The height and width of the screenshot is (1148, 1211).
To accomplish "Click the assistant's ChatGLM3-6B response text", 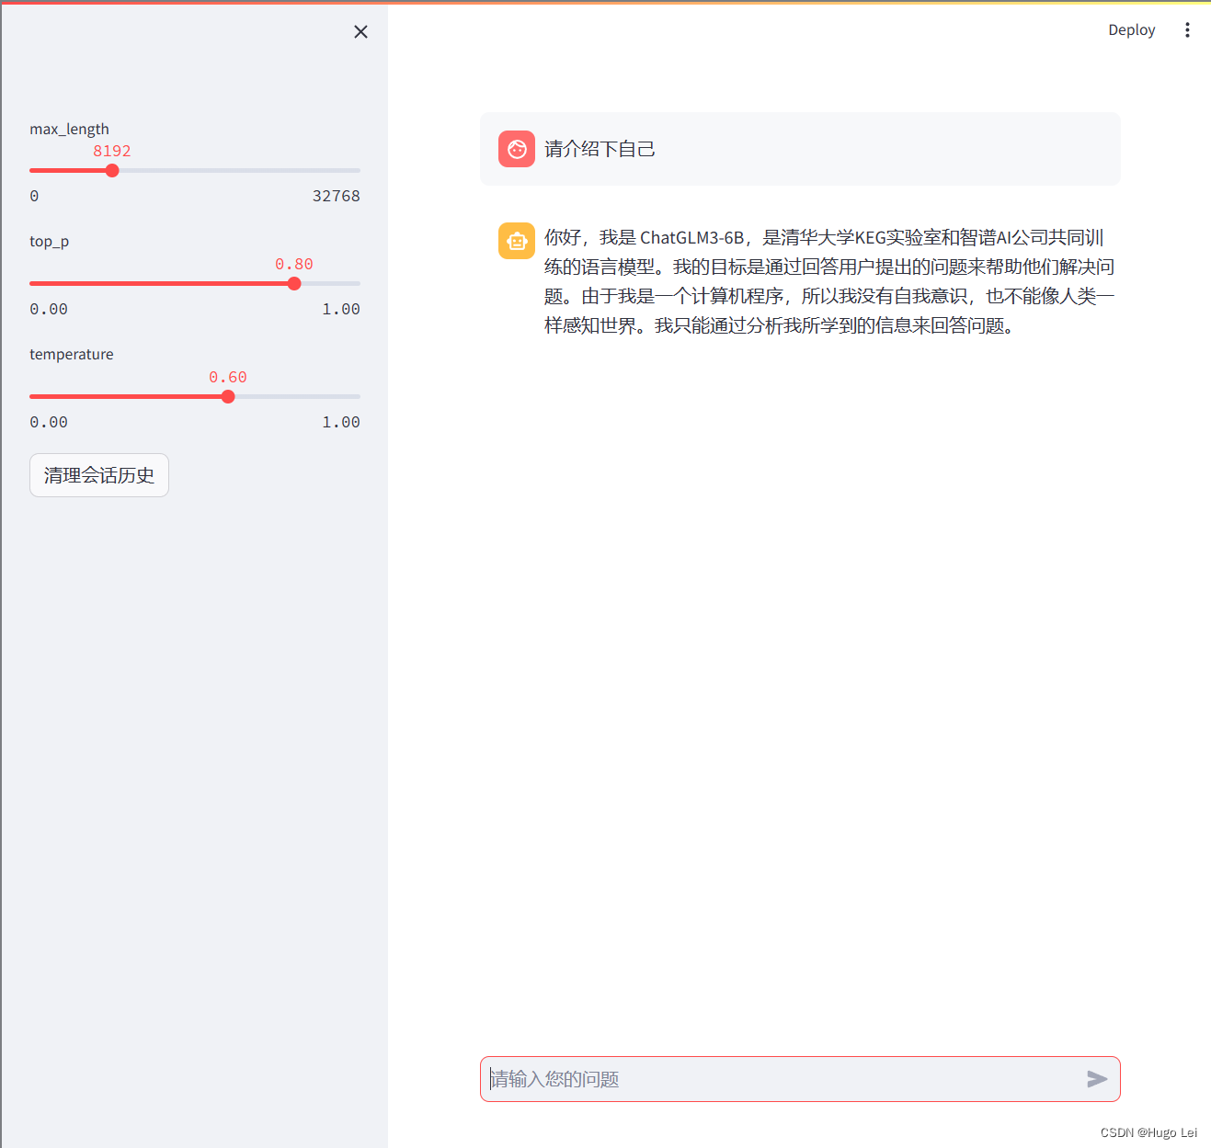I will (828, 281).
